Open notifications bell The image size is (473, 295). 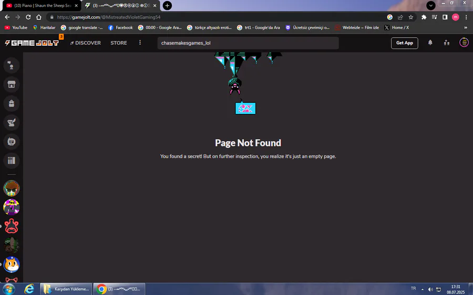(x=430, y=43)
